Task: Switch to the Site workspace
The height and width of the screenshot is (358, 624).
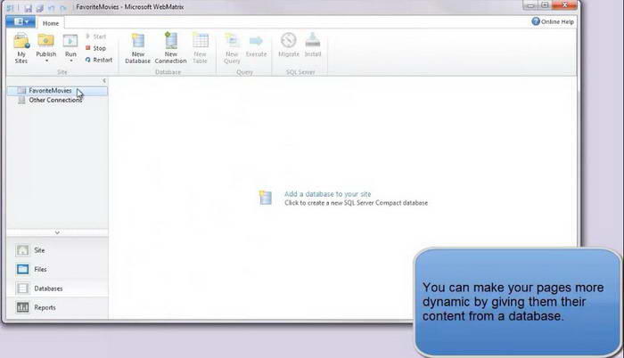Action: (57, 250)
